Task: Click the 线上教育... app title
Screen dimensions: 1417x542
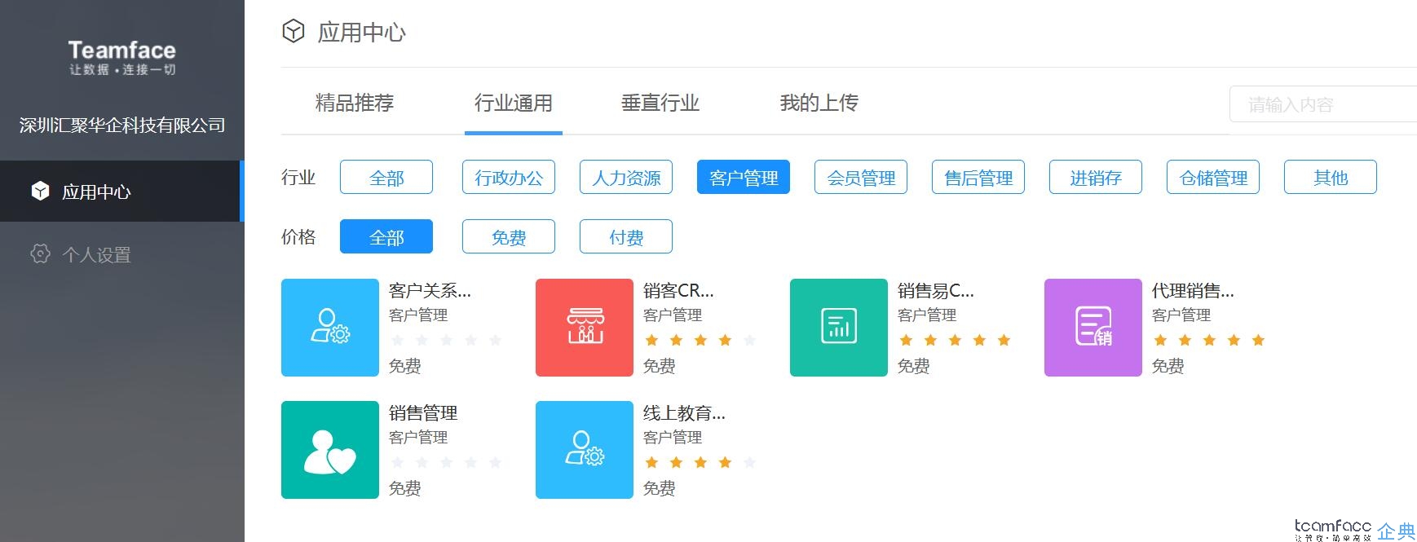Action: pos(684,412)
